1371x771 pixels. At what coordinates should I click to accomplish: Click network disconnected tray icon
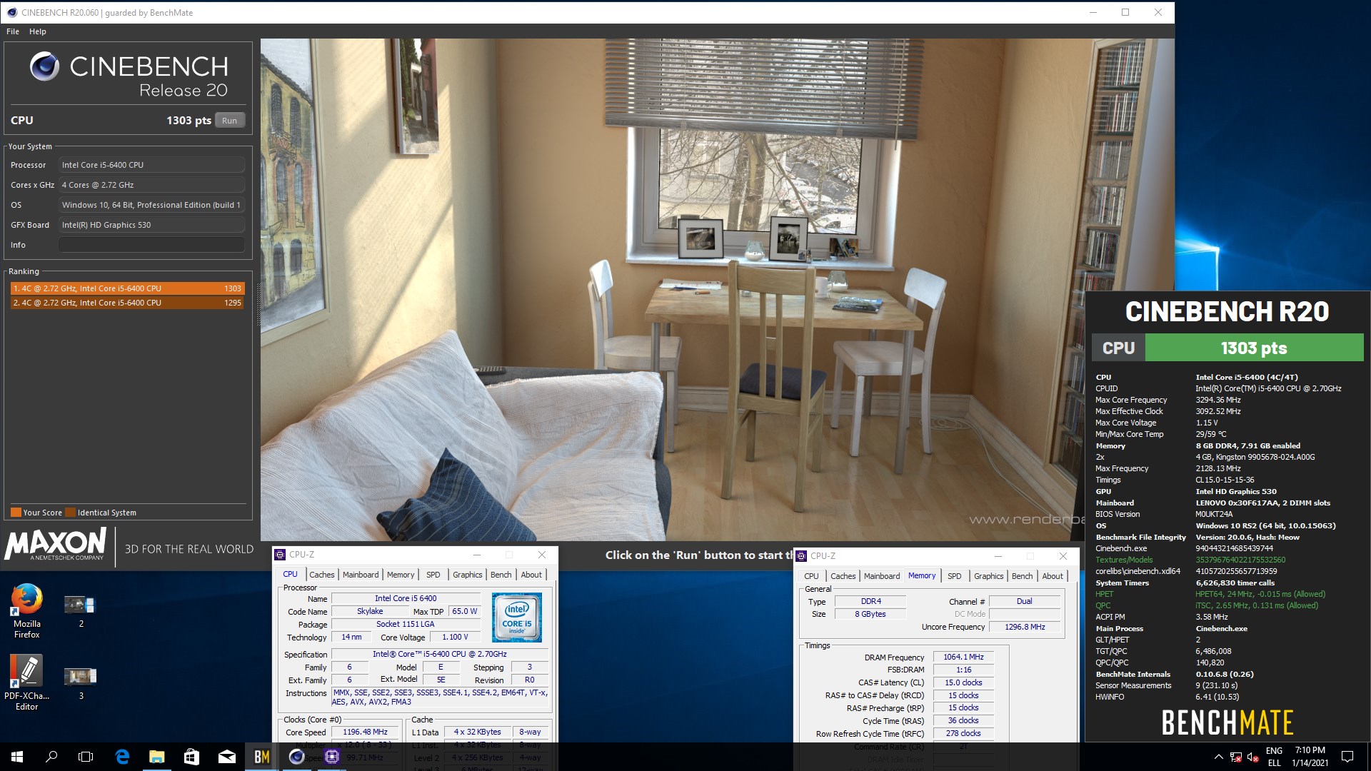tap(1235, 757)
